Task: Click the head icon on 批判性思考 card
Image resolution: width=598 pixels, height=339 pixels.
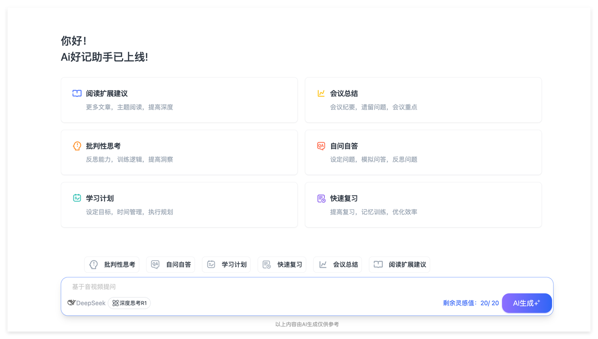Action: [77, 146]
